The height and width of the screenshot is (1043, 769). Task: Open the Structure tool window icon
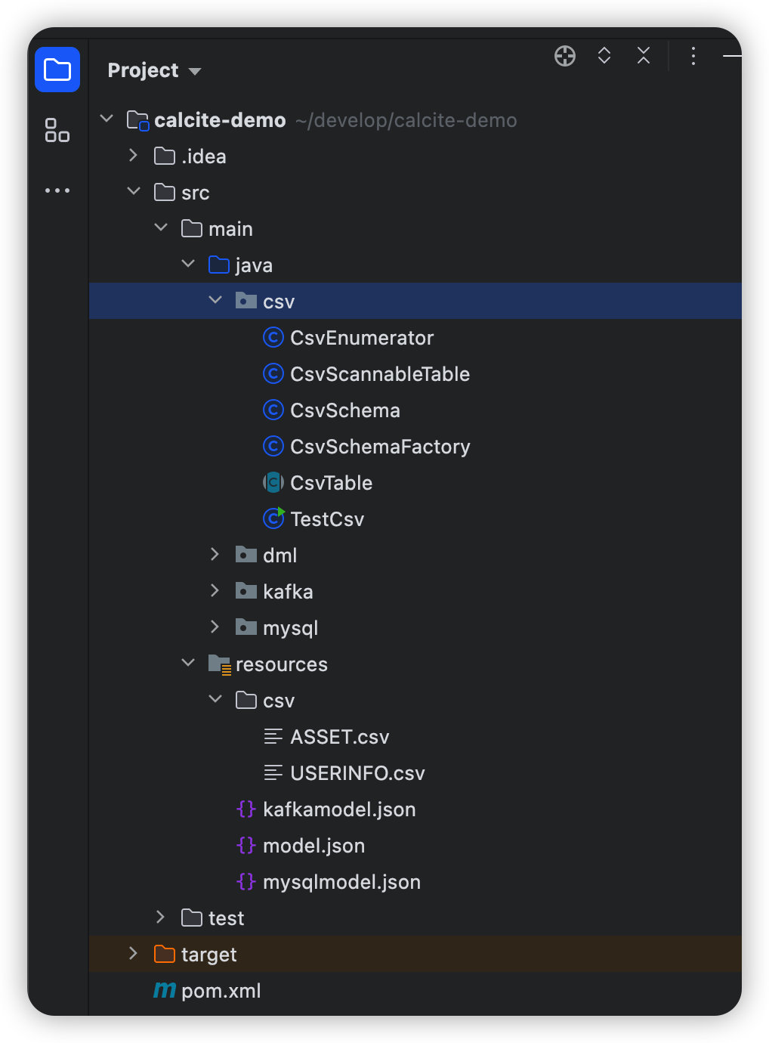point(57,130)
